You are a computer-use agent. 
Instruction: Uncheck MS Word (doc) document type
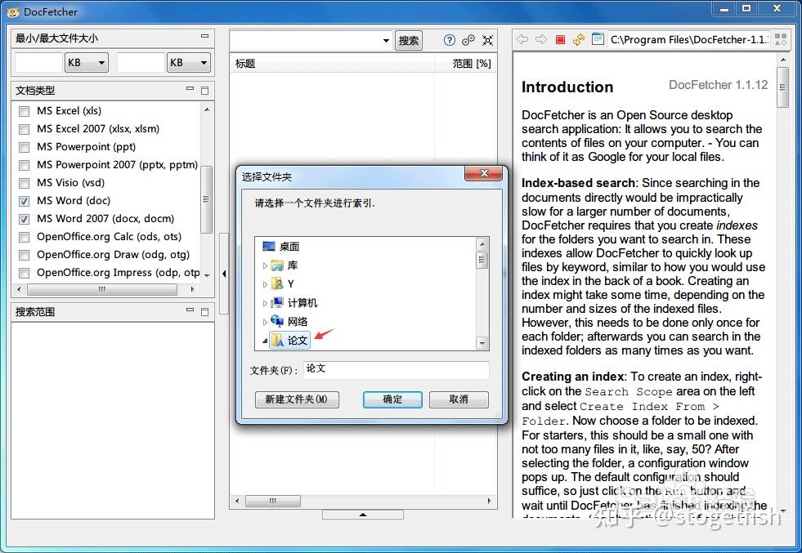pos(25,200)
